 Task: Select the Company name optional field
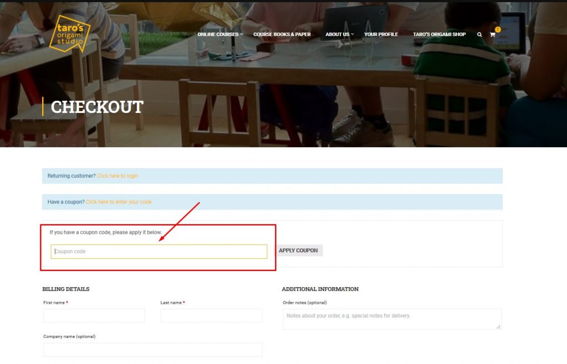[152, 350]
